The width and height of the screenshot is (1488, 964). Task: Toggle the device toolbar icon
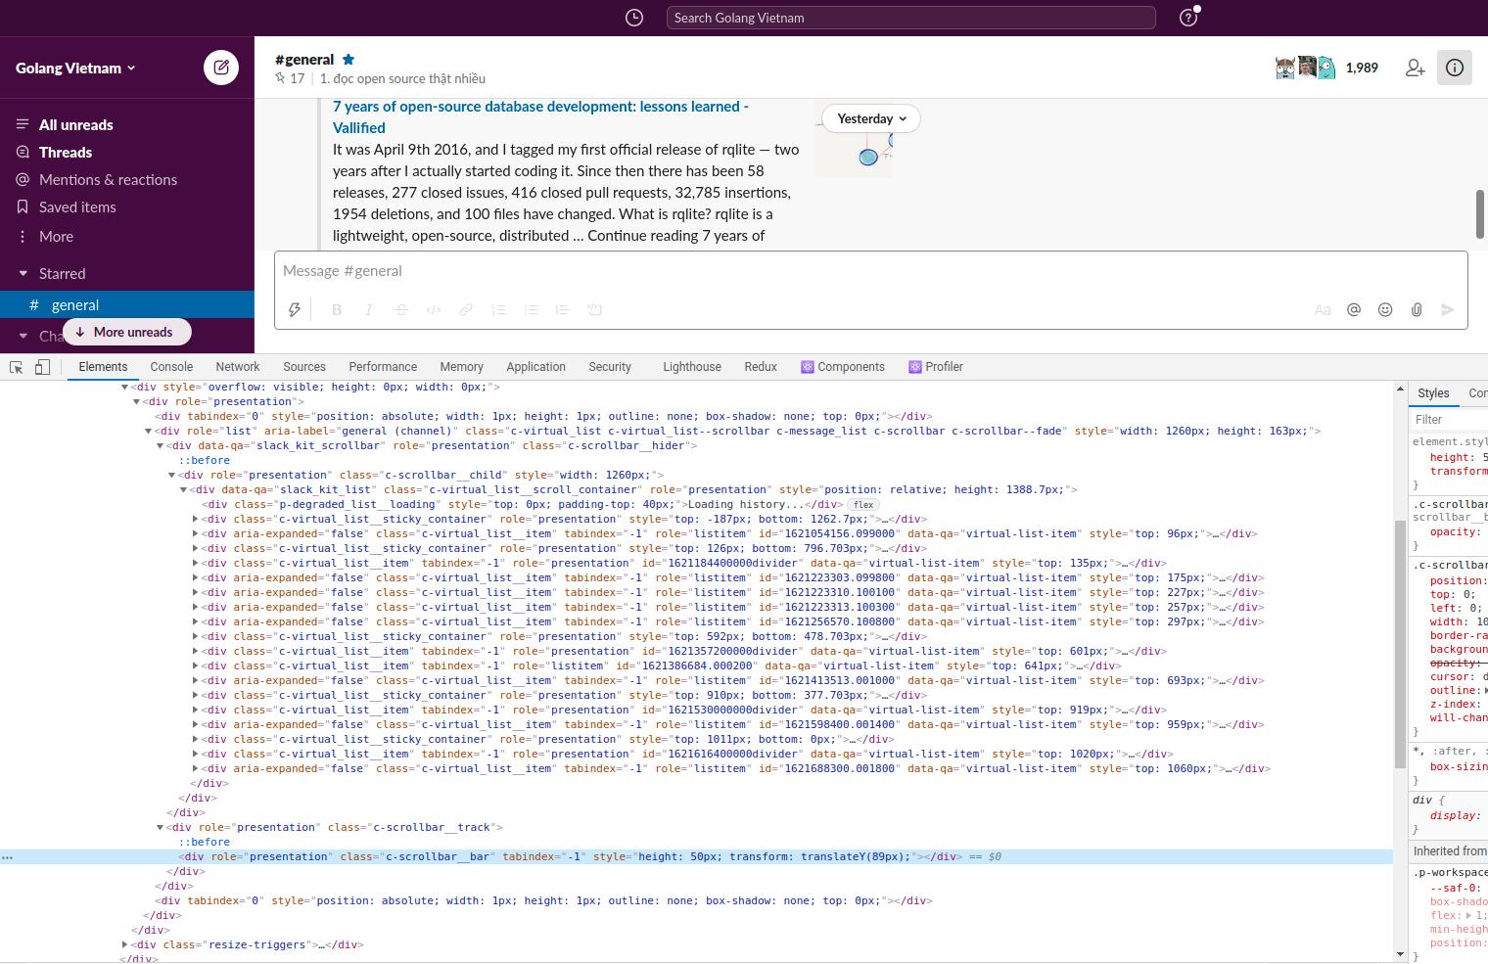point(42,367)
